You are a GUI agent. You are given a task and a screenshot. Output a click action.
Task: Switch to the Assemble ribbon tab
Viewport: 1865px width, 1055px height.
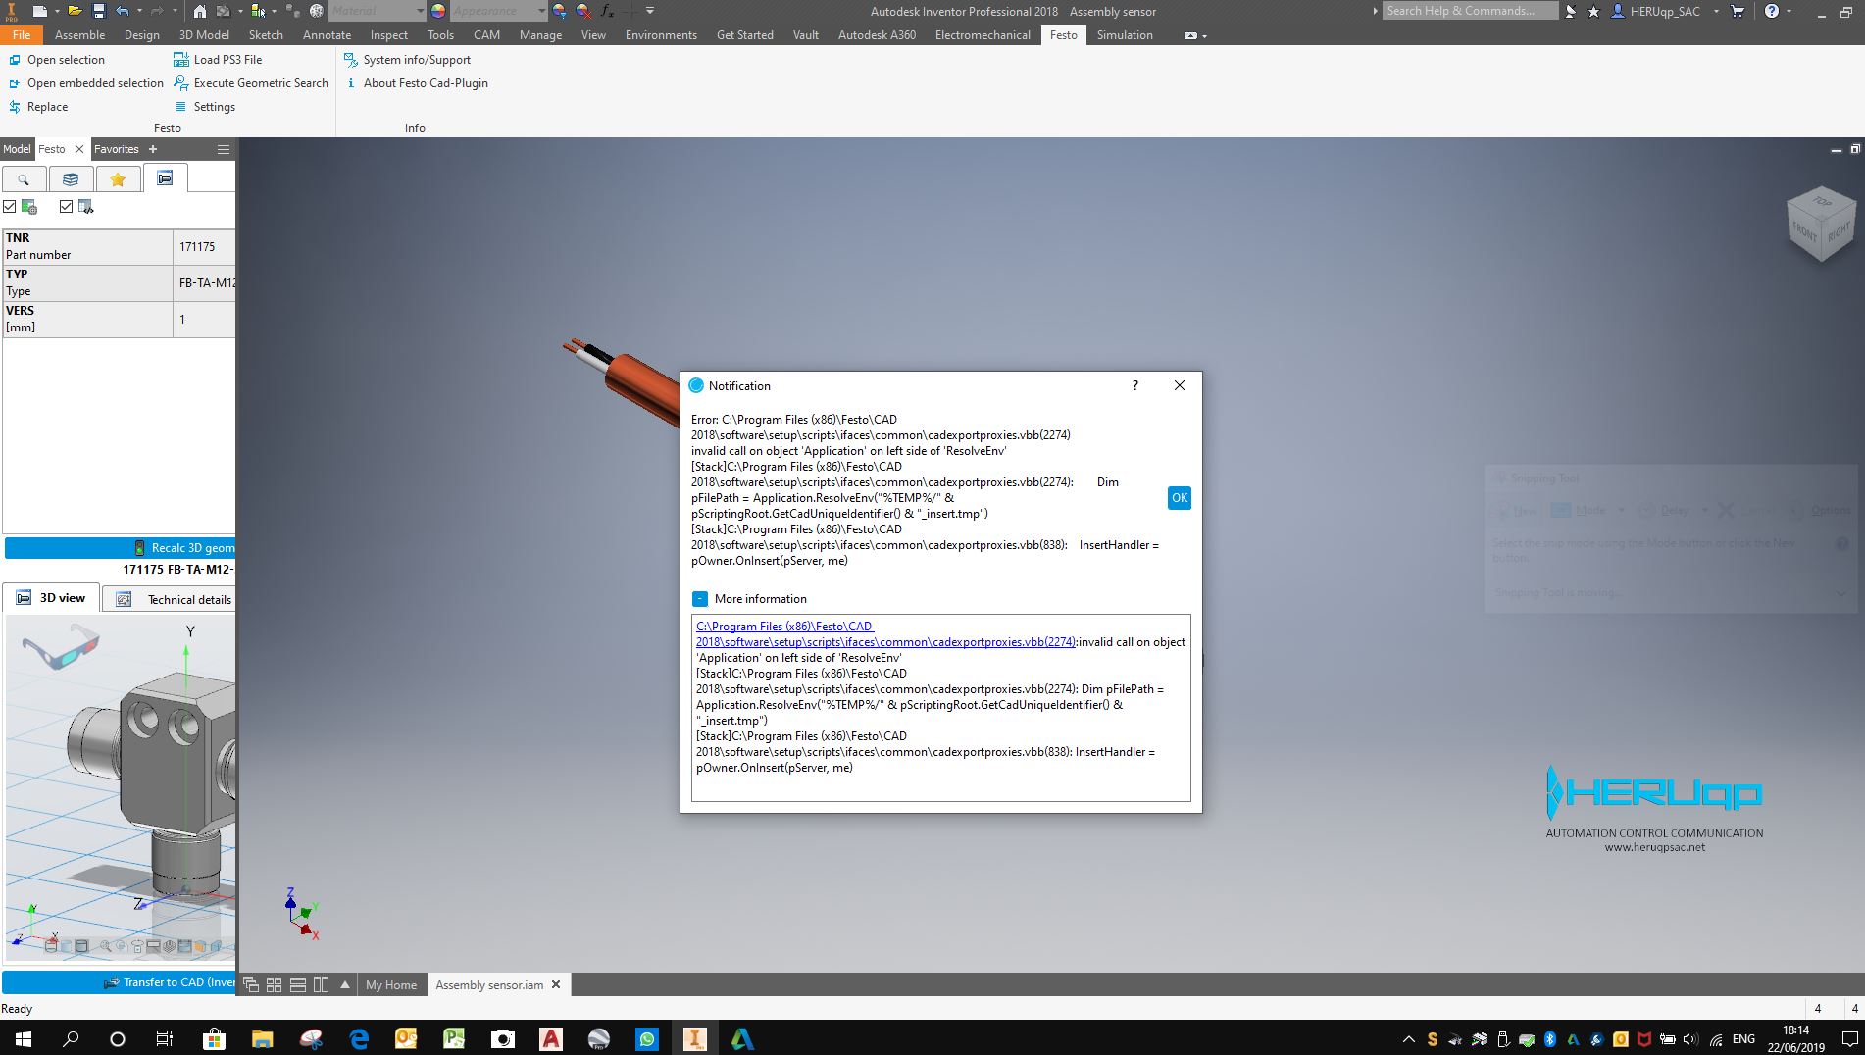coord(79,34)
